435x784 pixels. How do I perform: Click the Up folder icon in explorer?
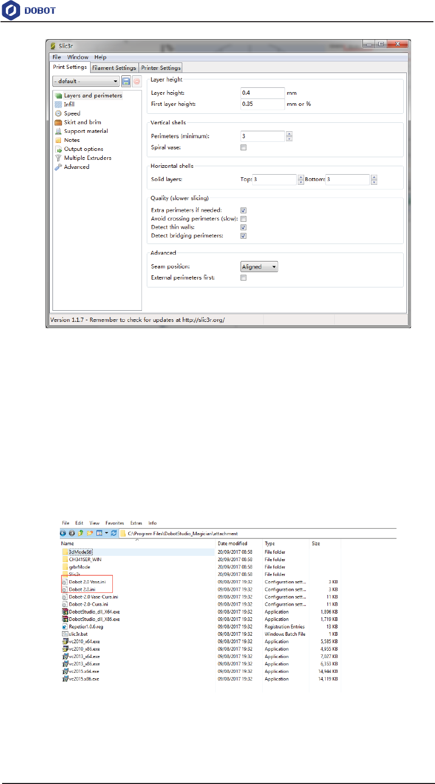(x=79, y=533)
